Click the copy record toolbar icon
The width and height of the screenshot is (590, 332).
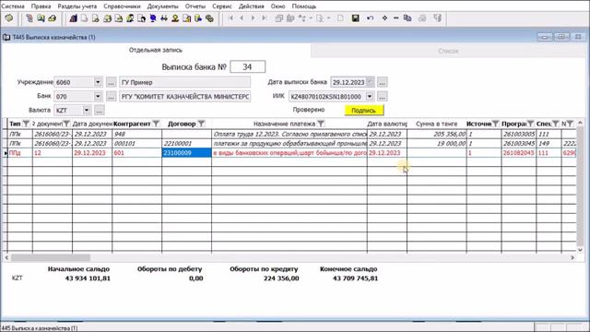(407, 18)
